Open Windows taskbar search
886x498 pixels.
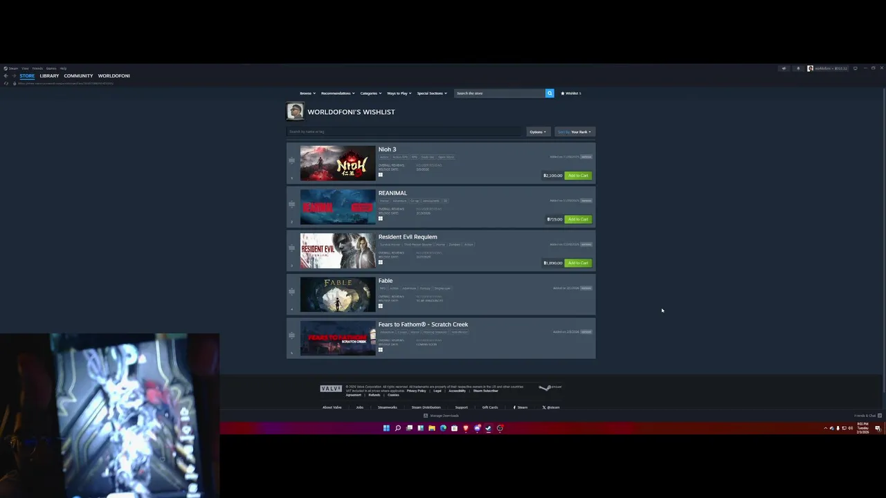pyautogui.click(x=398, y=428)
